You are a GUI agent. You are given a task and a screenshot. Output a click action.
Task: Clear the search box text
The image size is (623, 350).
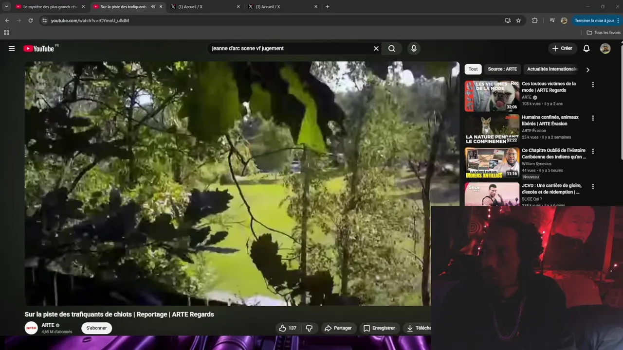[376, 49]
